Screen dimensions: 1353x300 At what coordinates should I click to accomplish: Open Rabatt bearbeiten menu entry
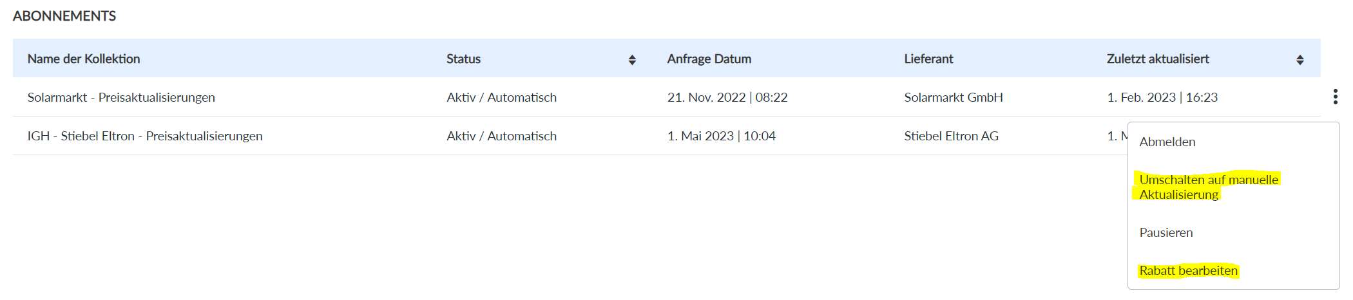[1188, 270]
